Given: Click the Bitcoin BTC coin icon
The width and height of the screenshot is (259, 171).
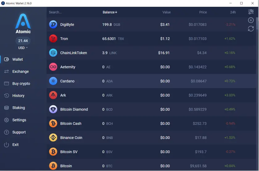Looking at the screenshot, I should (53, 166).
